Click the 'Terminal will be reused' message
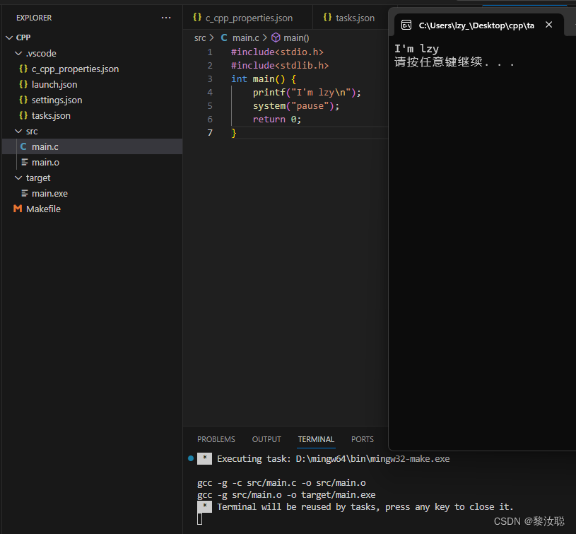The width and height of the screenshot is (576, 534). (x=365, y=507)
